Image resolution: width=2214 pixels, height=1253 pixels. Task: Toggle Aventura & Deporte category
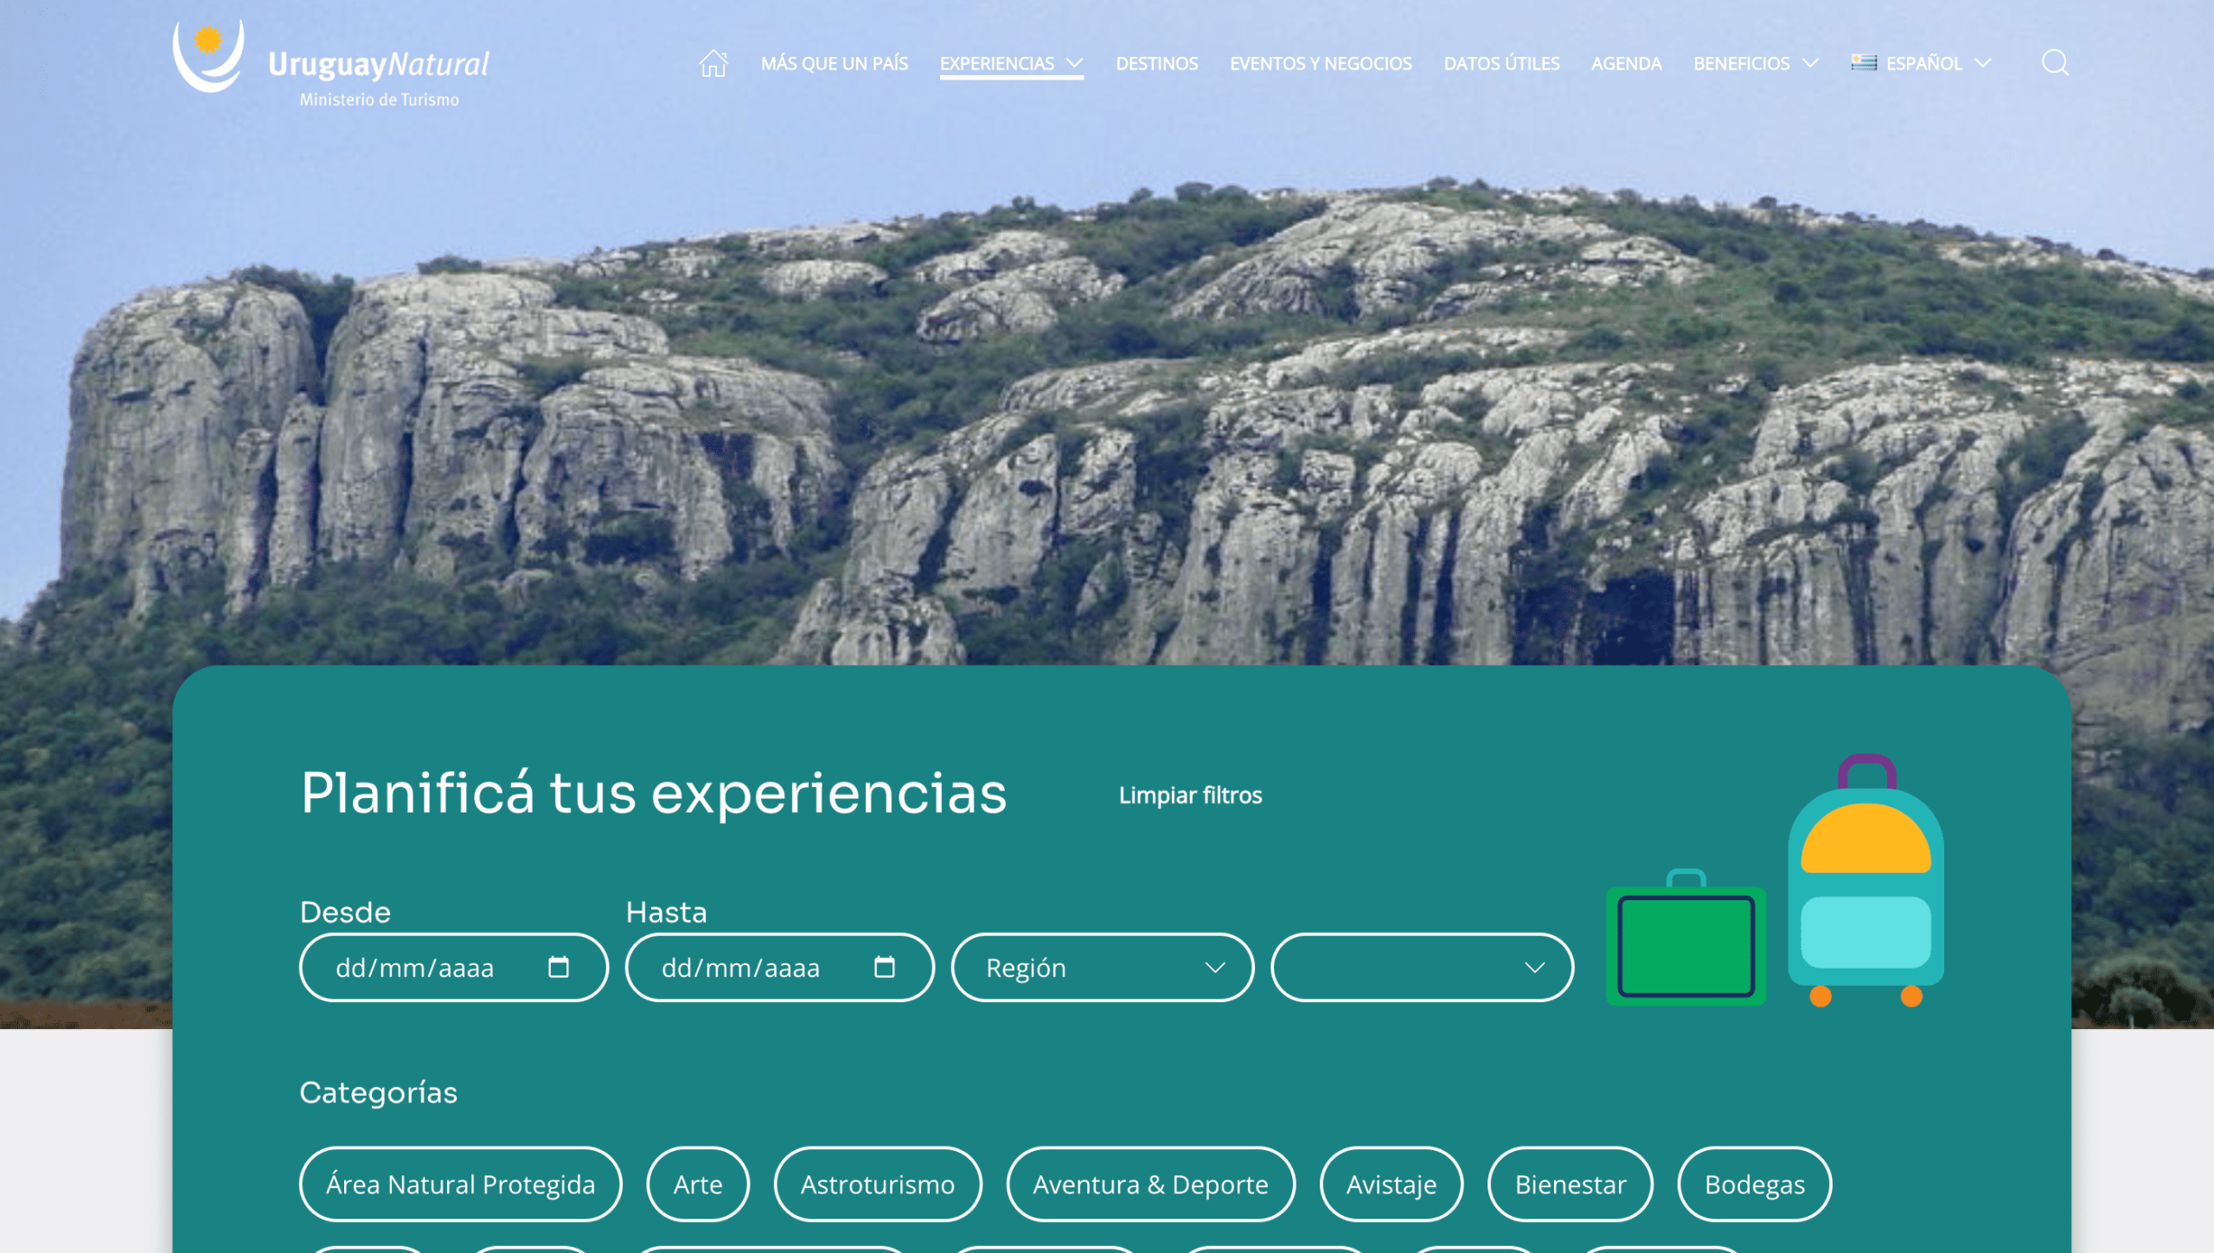point(1150,1184)
